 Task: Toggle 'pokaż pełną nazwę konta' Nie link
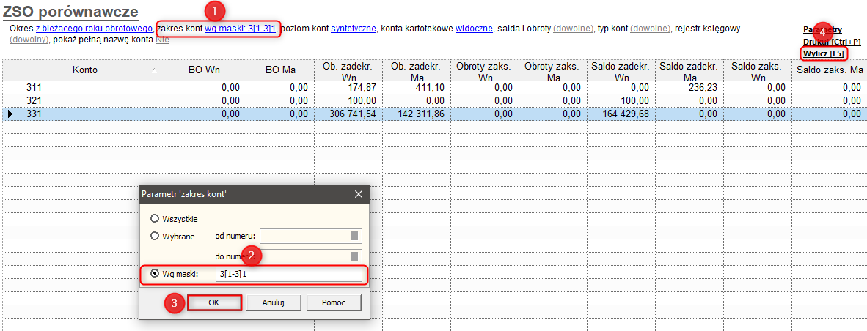pos(163,40)
